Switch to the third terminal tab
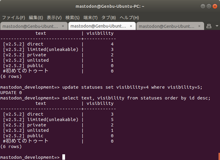The height and width of the screenshot is (160, 220). pos(166,26)
